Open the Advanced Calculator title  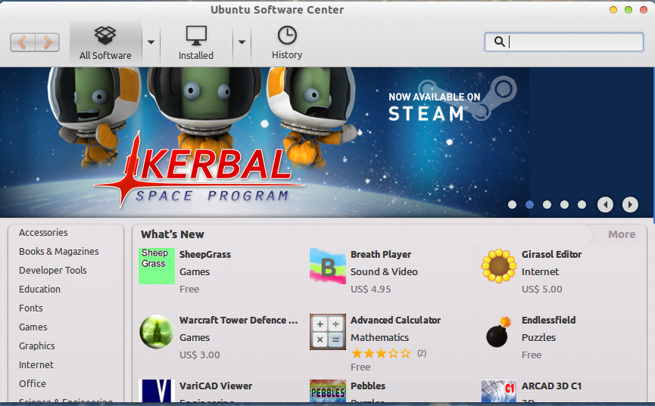tap(395, 320)
